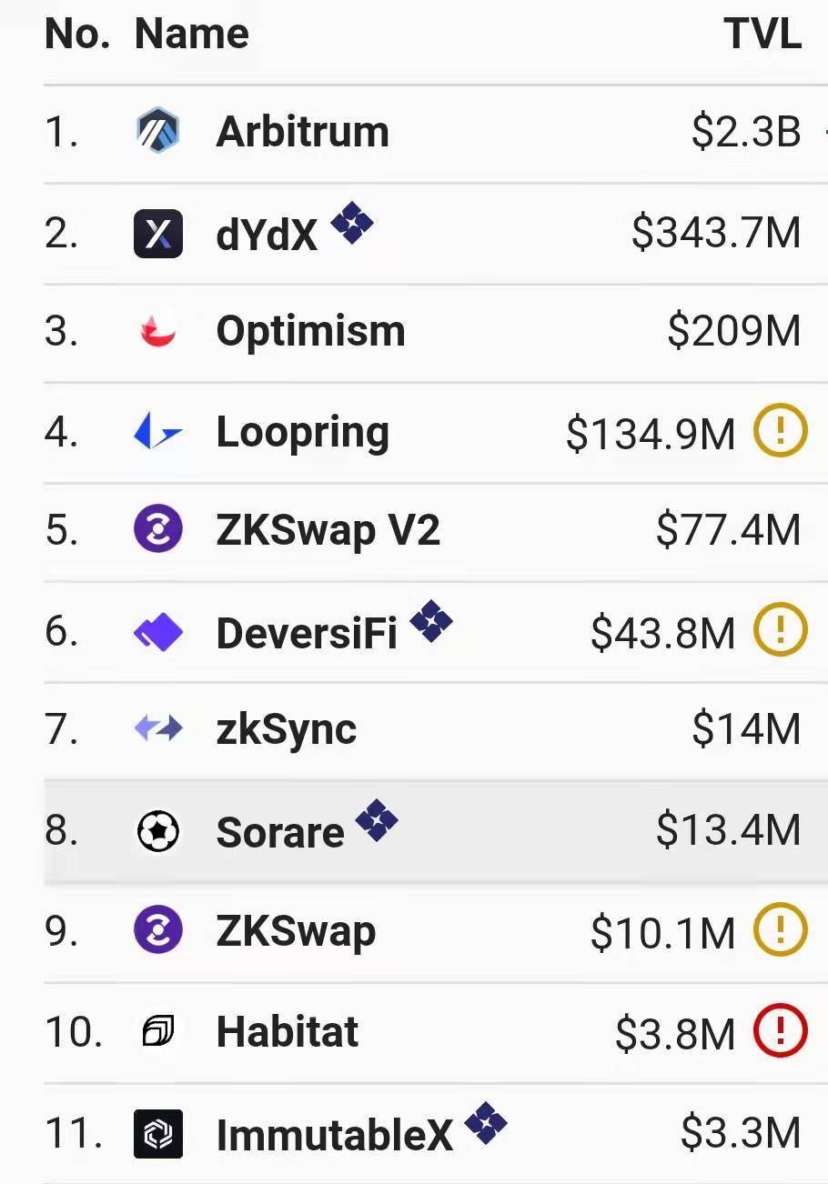Viewport: 828px width, 1184px height.
Task: Click the Loopring logo icon
Action: (157, 431)
